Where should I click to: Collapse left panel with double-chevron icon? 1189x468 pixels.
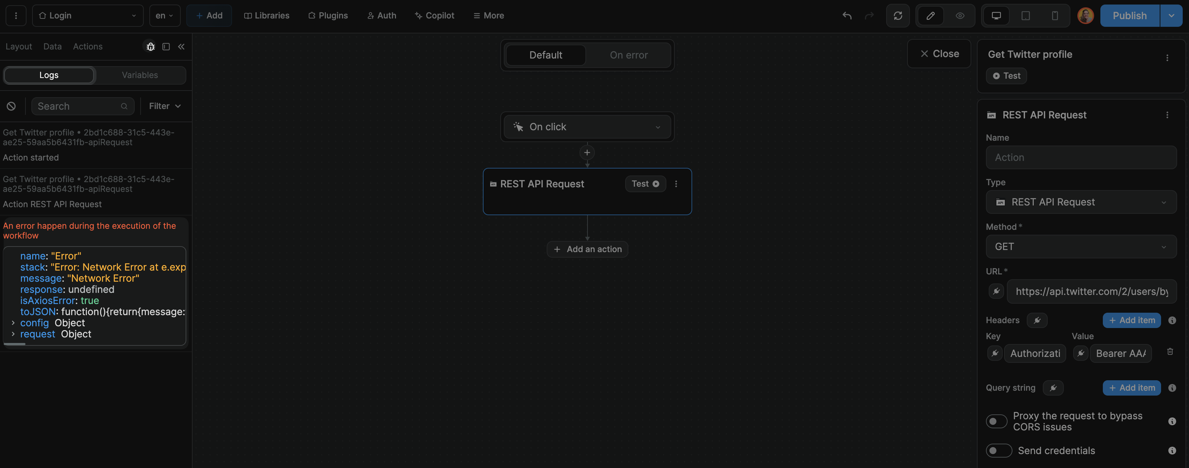pyautogui.click(x=181, y=47)
